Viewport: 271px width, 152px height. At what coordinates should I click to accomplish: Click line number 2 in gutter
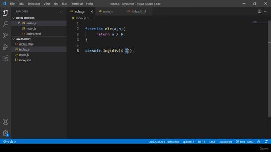tap(78, 29)
